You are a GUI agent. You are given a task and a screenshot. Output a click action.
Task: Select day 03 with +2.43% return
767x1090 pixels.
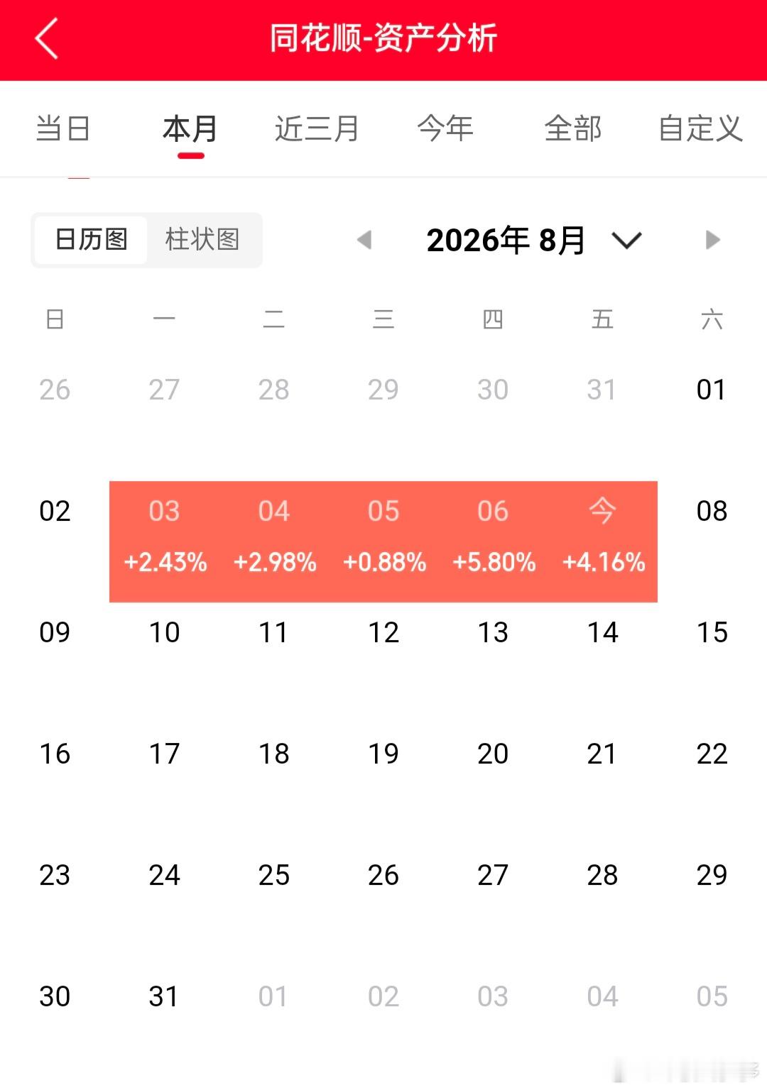(165, 541)
